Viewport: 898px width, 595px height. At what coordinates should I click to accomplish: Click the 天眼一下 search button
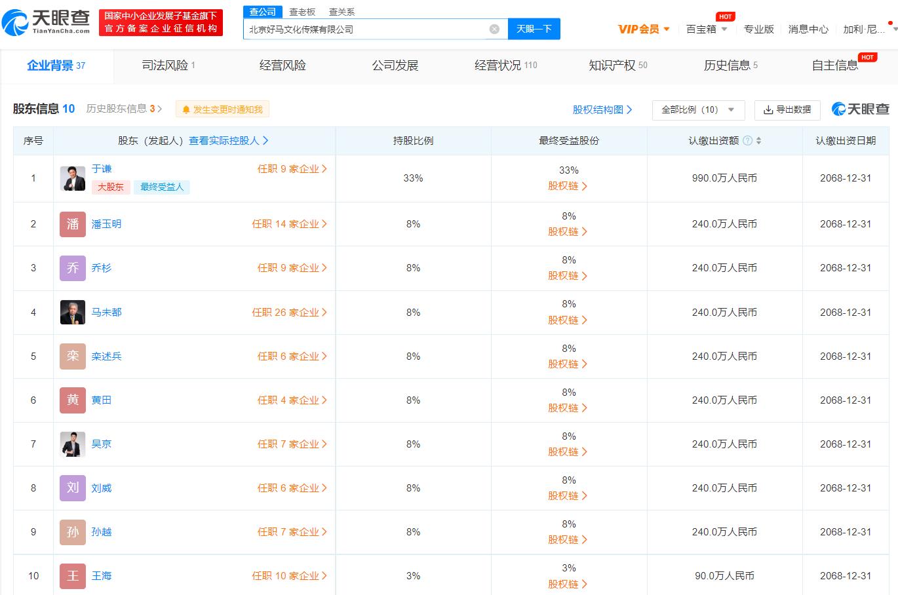534,29
